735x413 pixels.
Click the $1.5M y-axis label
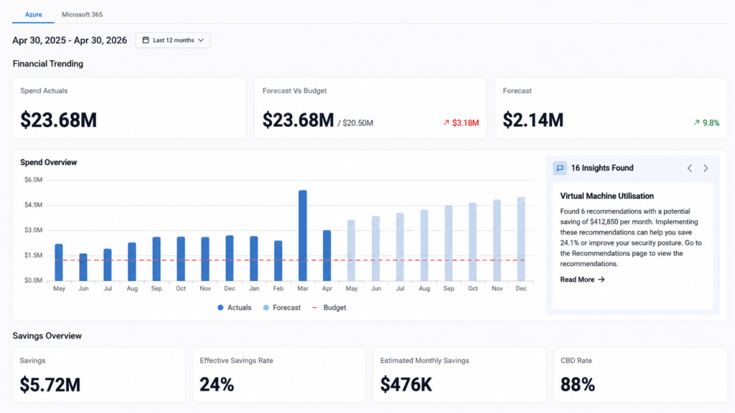(33, 255)
